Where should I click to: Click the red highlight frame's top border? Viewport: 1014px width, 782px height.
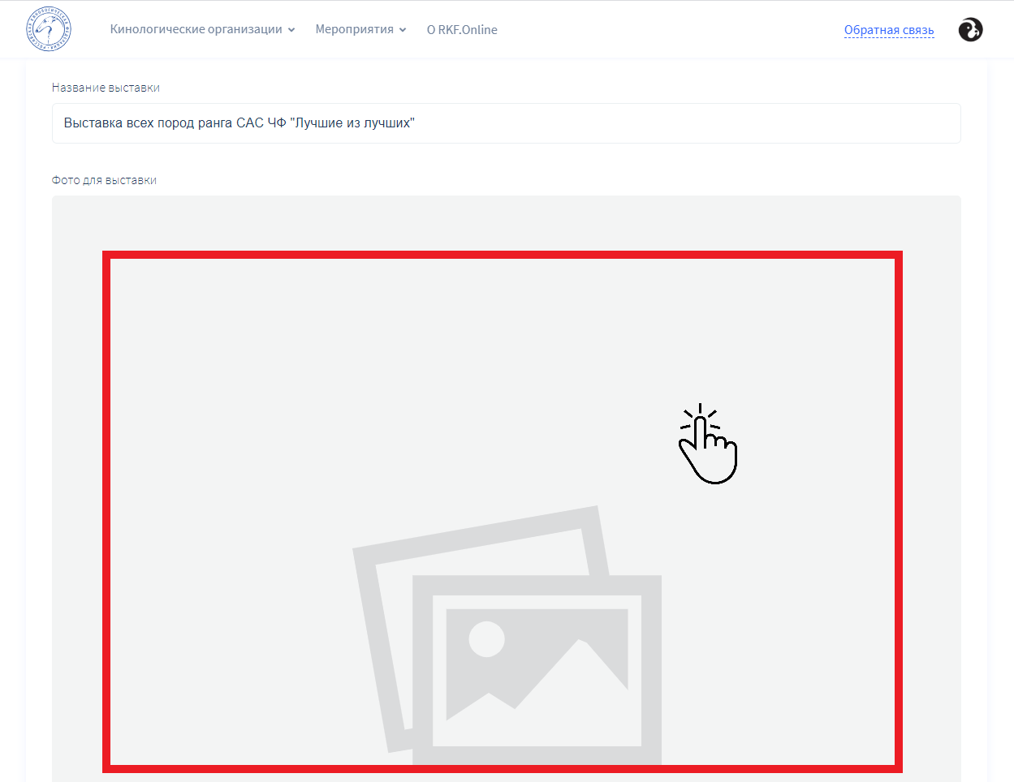click(502, 255)
